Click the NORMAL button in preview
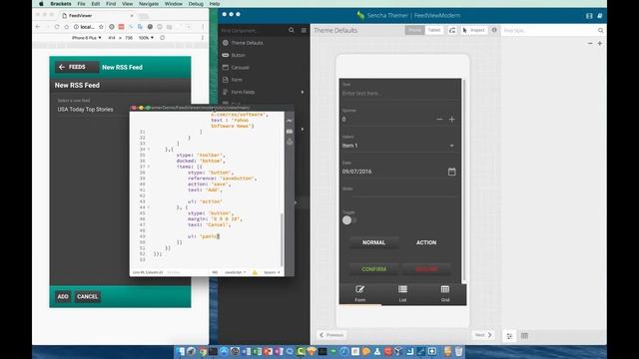 tap(373, 242)
